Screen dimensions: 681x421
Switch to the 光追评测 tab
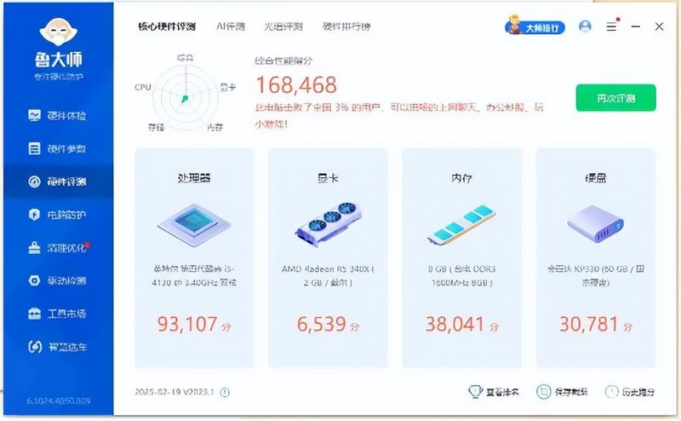coord(283,26)
